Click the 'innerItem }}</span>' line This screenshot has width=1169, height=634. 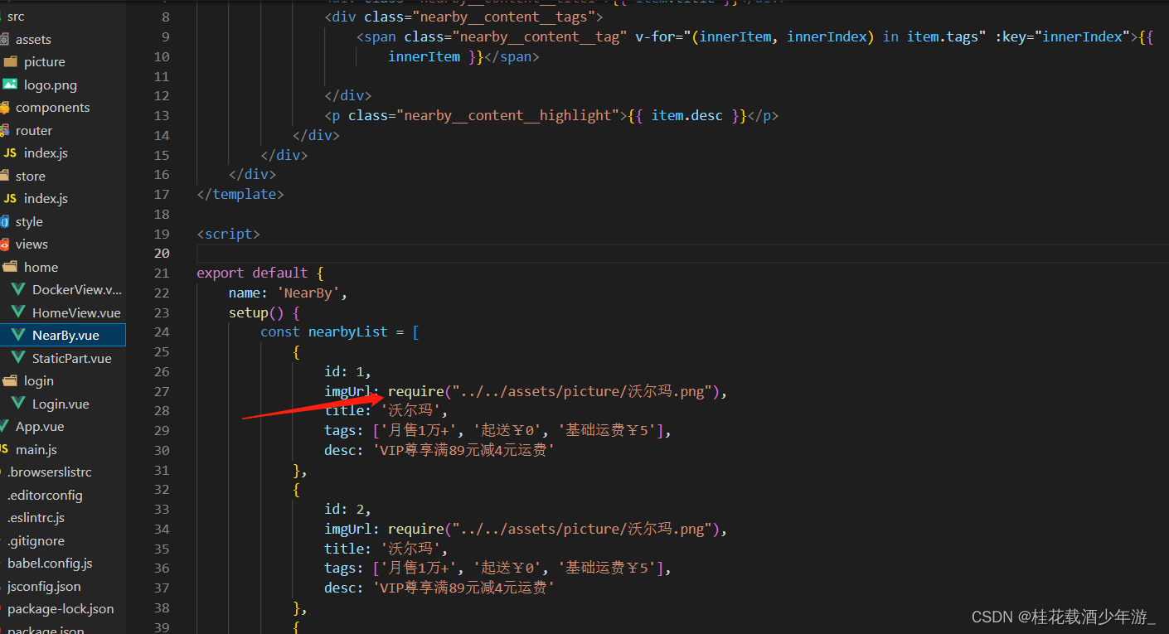tap(463, 56)
